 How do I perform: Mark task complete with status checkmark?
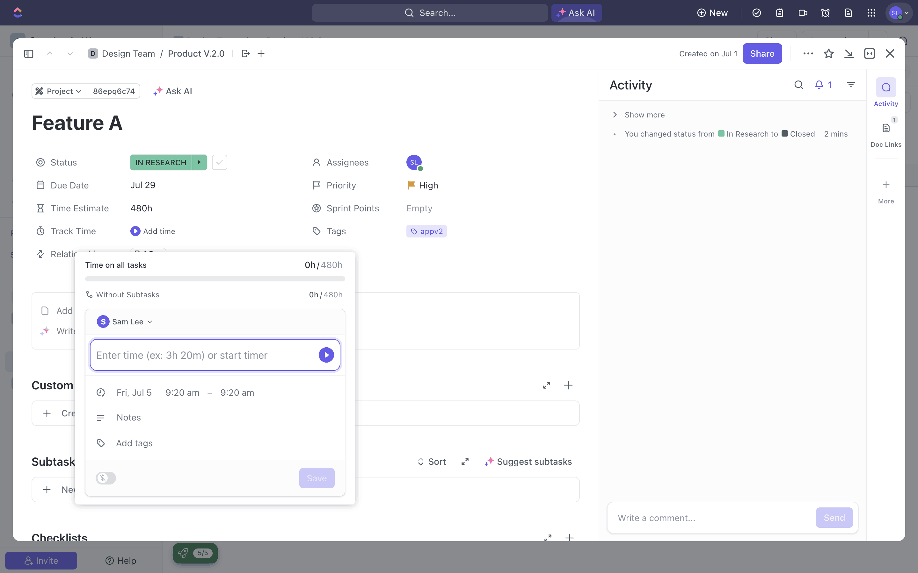click(219, 162)
